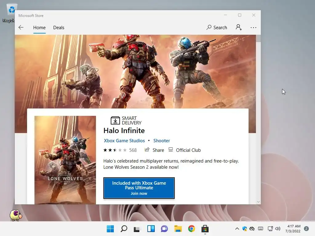315x236 pixels.
Task: Open the Widgets panel from the taskbar
Action: (151, 229)
